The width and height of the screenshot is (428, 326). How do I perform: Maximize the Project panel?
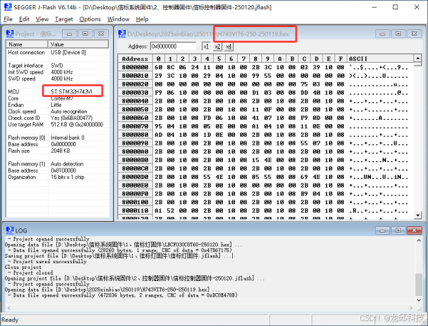[85, 34]
